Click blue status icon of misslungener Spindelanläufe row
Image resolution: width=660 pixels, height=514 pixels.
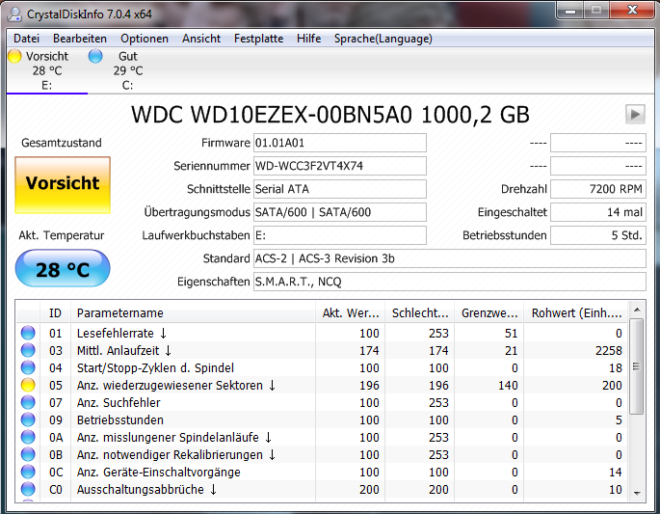point(28,437)
